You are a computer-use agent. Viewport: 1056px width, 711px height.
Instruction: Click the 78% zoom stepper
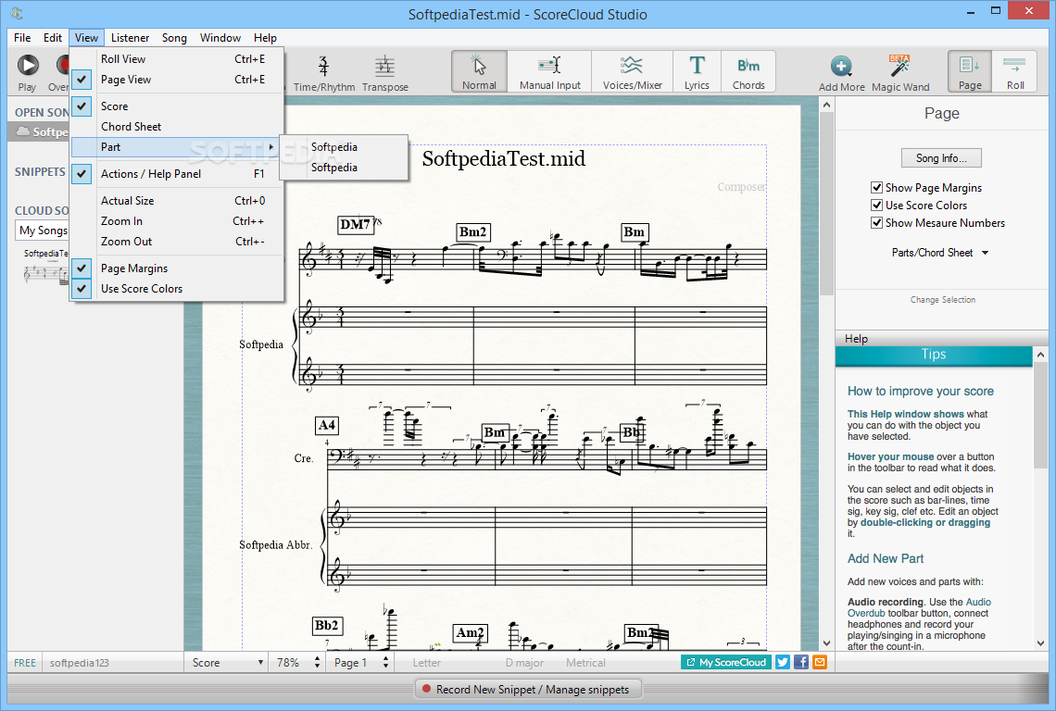click(x=317, y=663)
